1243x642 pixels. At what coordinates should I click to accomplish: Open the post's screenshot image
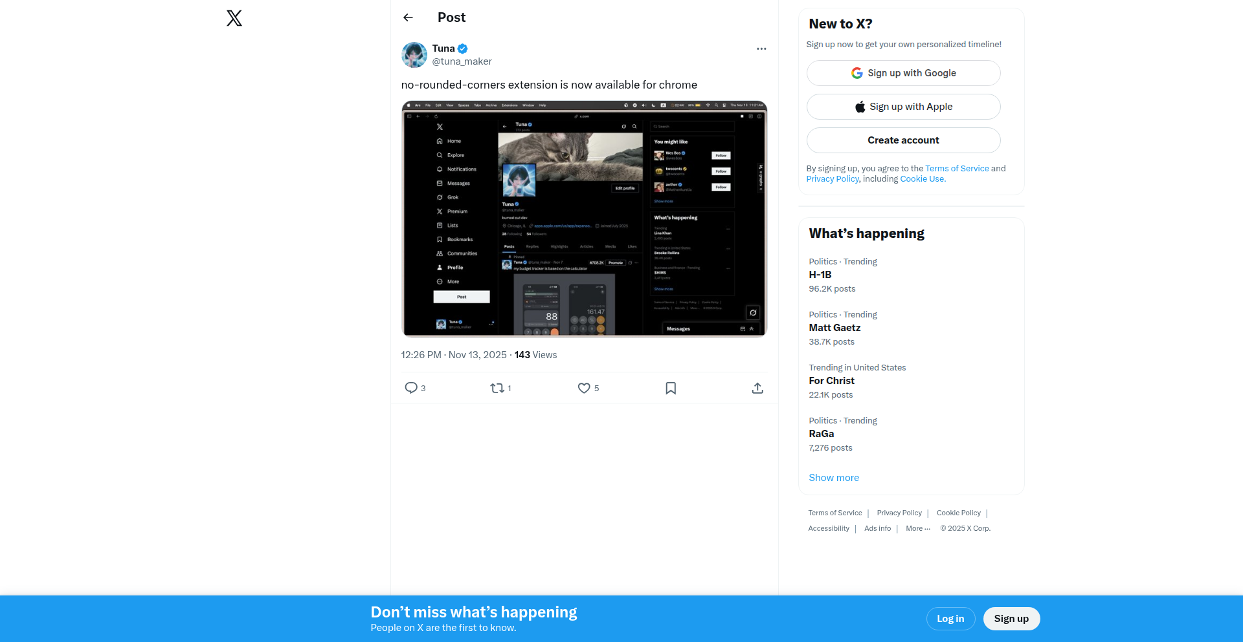[x=585, y=219]
